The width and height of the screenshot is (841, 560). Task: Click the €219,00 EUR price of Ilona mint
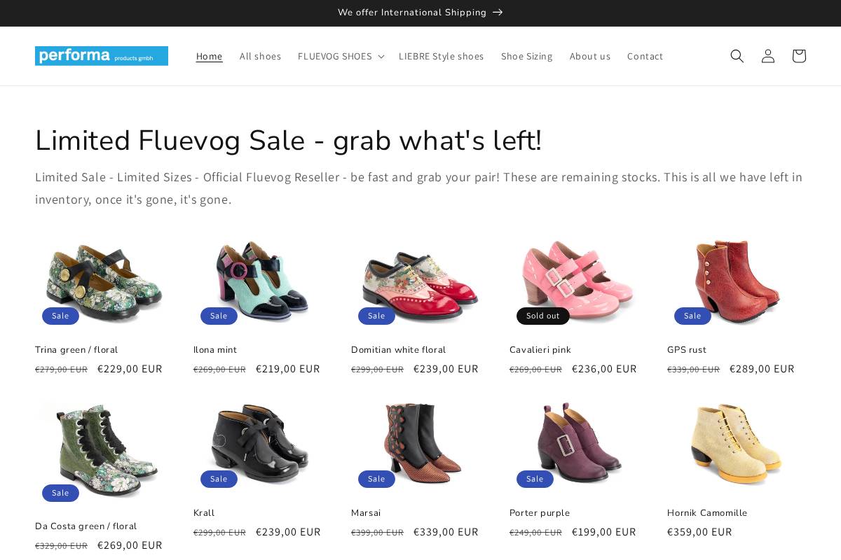pos(288,369)
